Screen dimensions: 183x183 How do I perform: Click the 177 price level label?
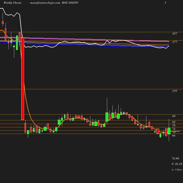[x=175, y=42]
